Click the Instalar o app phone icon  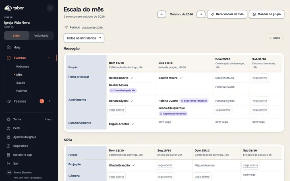click(x=8, y=155)
